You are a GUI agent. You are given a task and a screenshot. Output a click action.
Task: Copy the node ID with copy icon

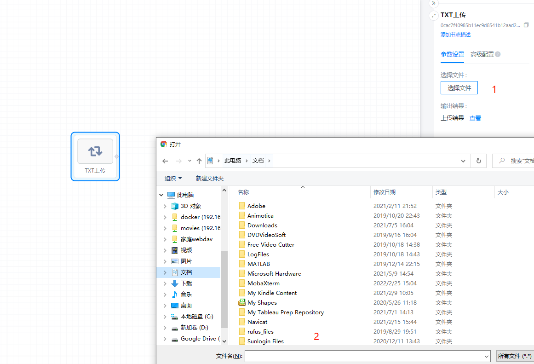click(x=526, y=25)
